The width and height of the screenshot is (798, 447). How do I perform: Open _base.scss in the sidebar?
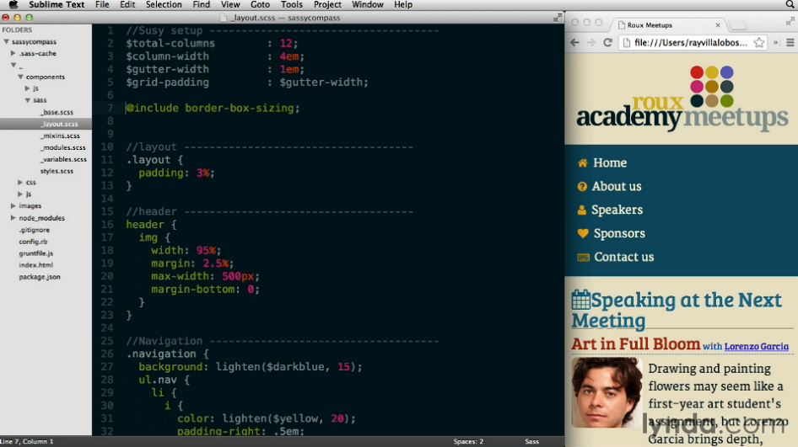(57, 112)
